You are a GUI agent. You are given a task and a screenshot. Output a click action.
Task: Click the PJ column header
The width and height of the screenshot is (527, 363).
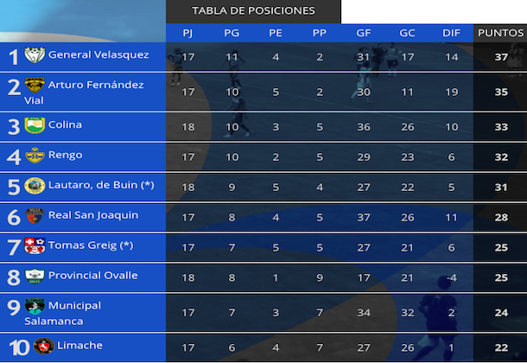(x=187, y=33)
